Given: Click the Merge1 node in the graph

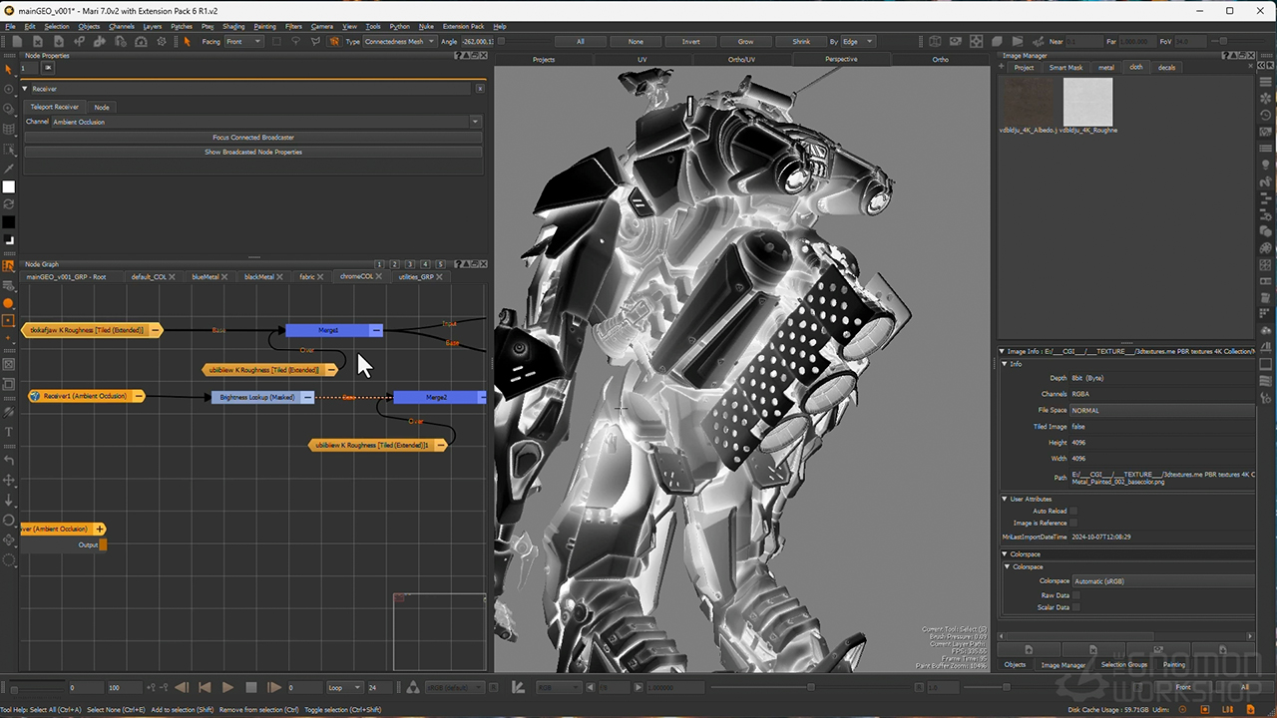Looking at the screenshot, I should 328,330.
